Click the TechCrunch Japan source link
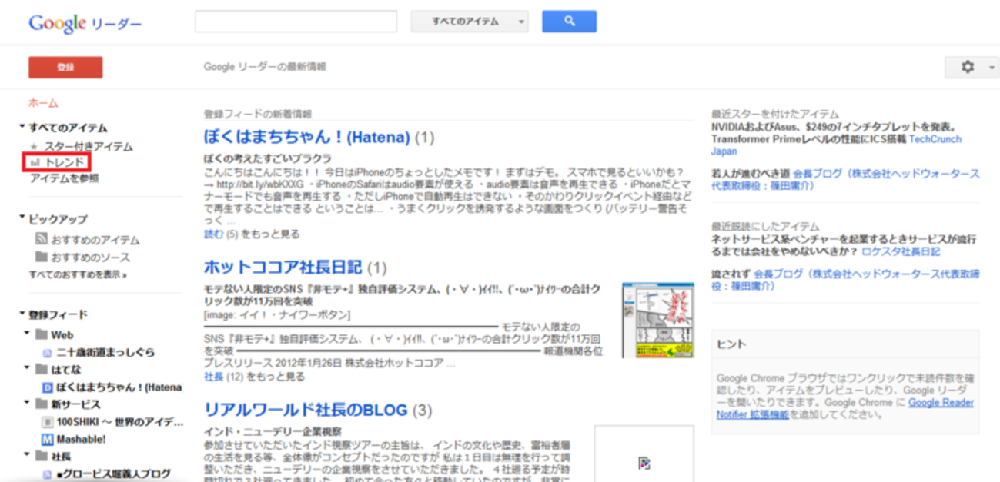 836,145
